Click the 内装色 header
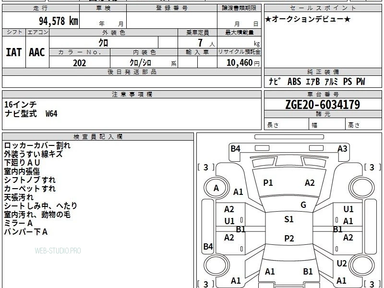Screen dimensions: 384x288 [x=144, y=52]
